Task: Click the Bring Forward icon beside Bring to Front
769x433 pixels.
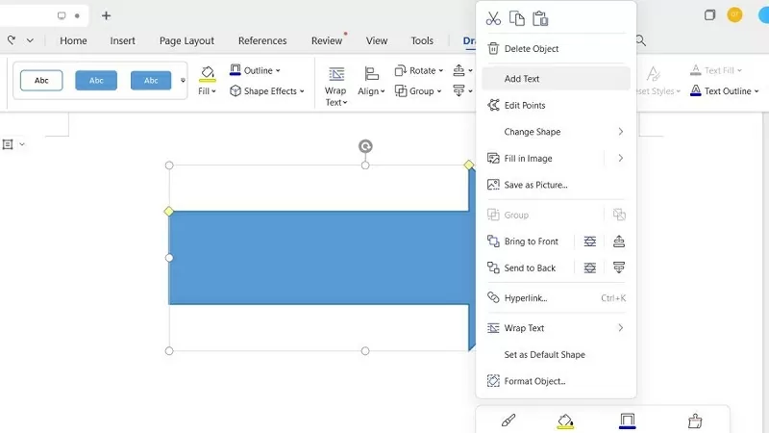Action: pos(619,242)
